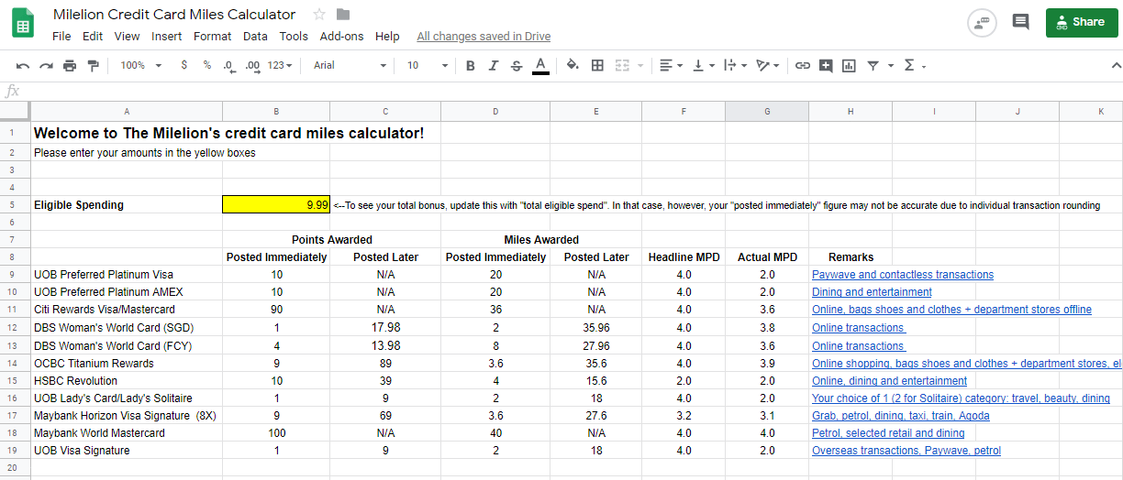1123x480 pixels.
Task: Open the Paywave and contactless transactions link
Action: (x=902, y=275)
